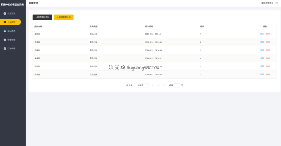
Task: Go to previous page with left arrow
Action: point(153,85)
